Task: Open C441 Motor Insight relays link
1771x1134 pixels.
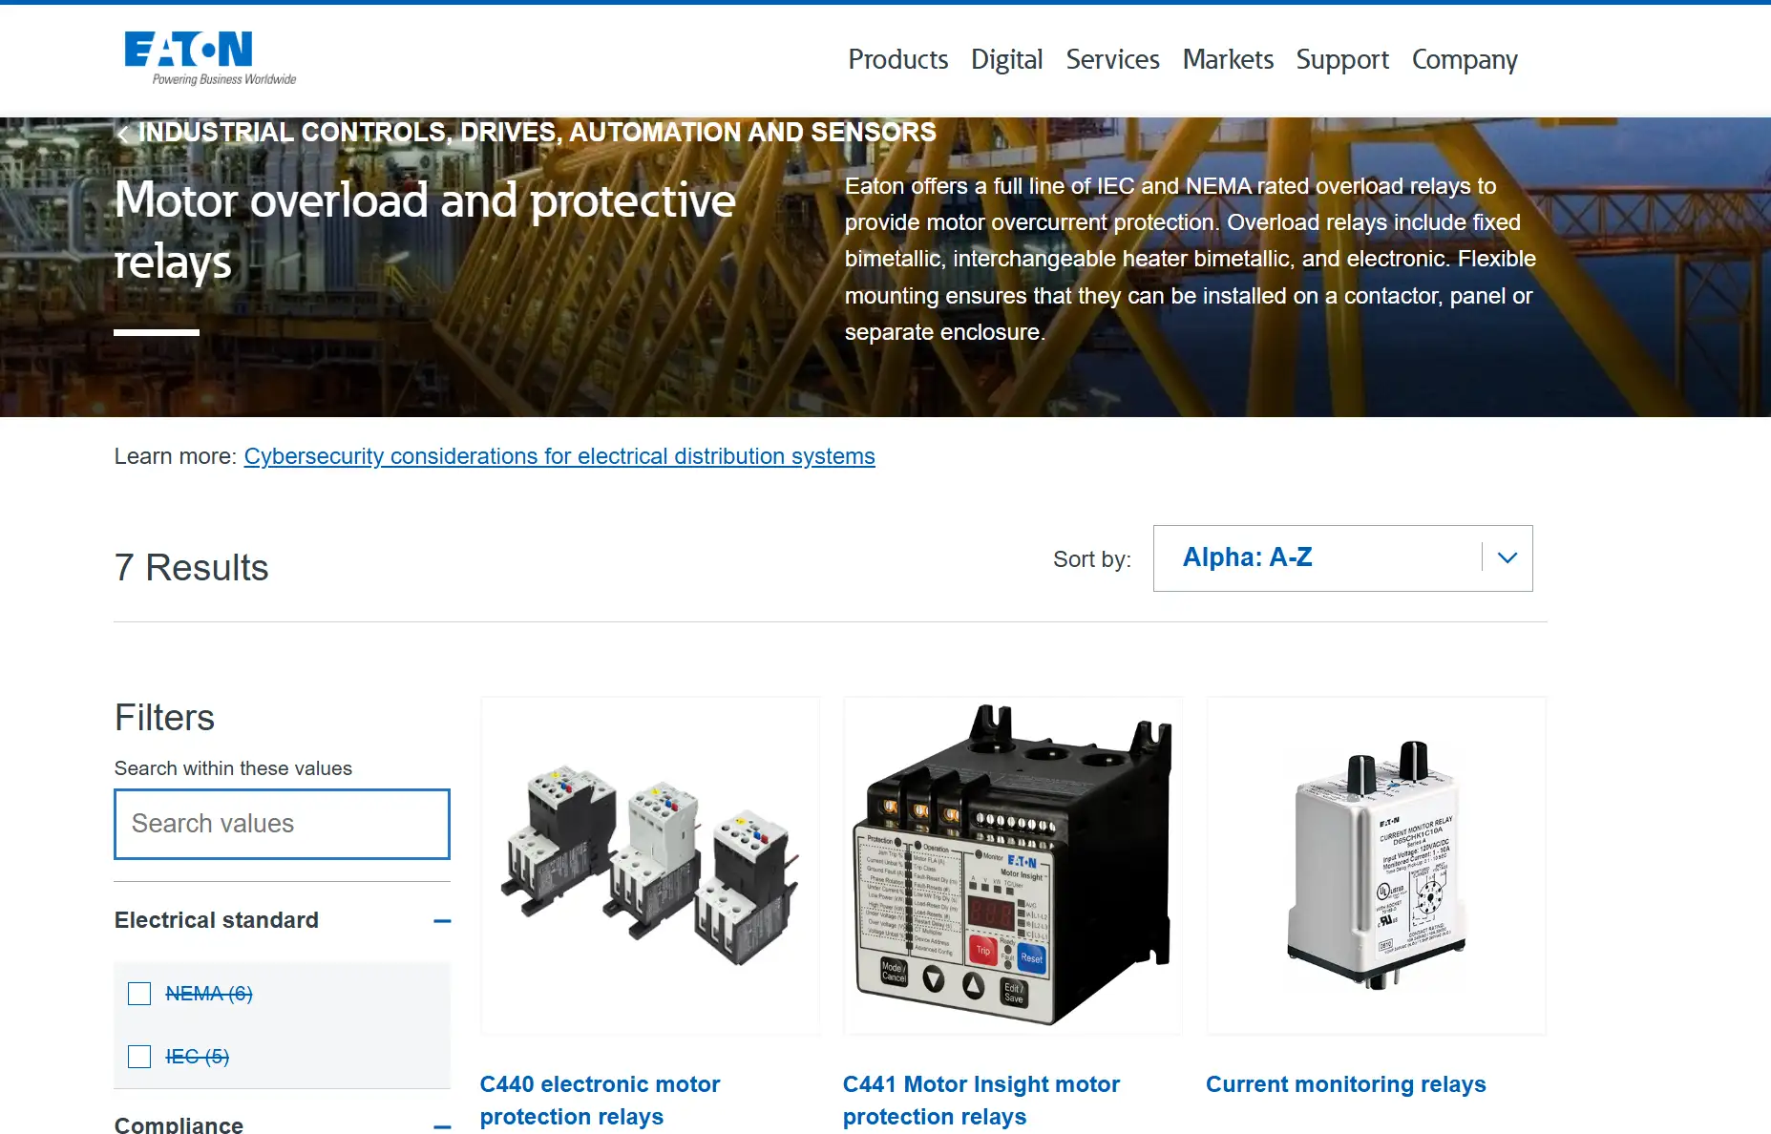Action: pyautogui.click(x=981, y=1101)
